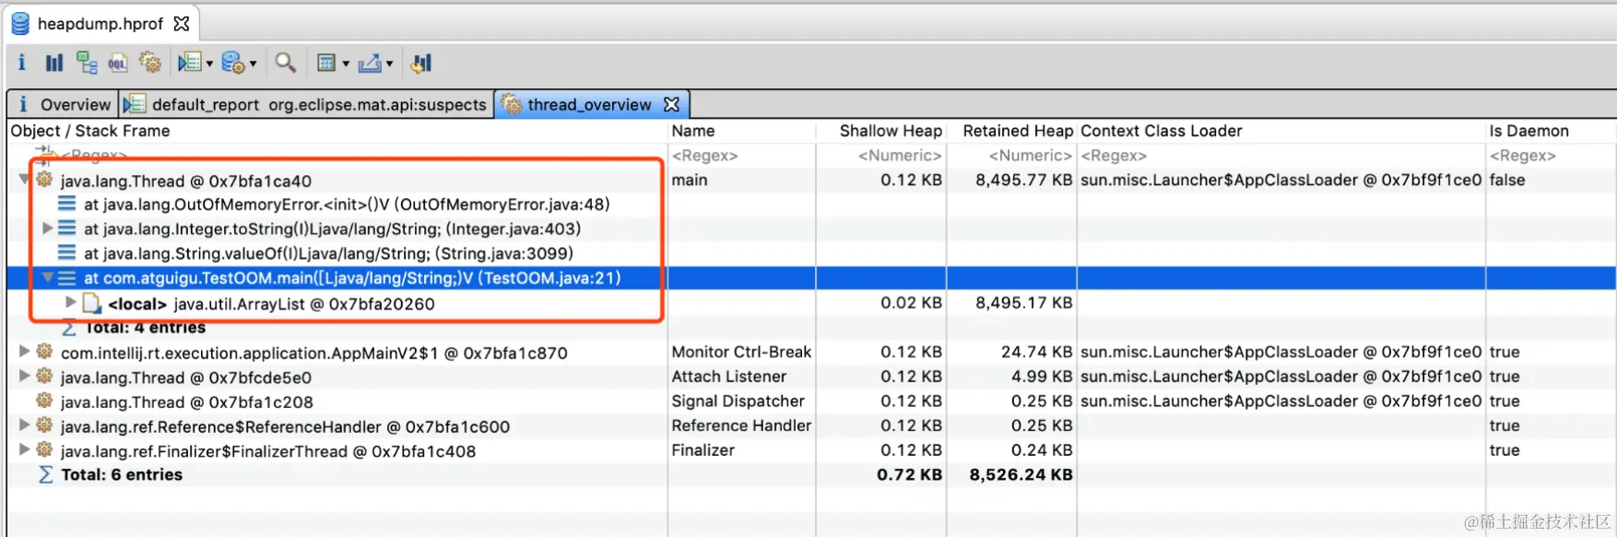Open dropdown arrow beside retained size calculator

346,64
